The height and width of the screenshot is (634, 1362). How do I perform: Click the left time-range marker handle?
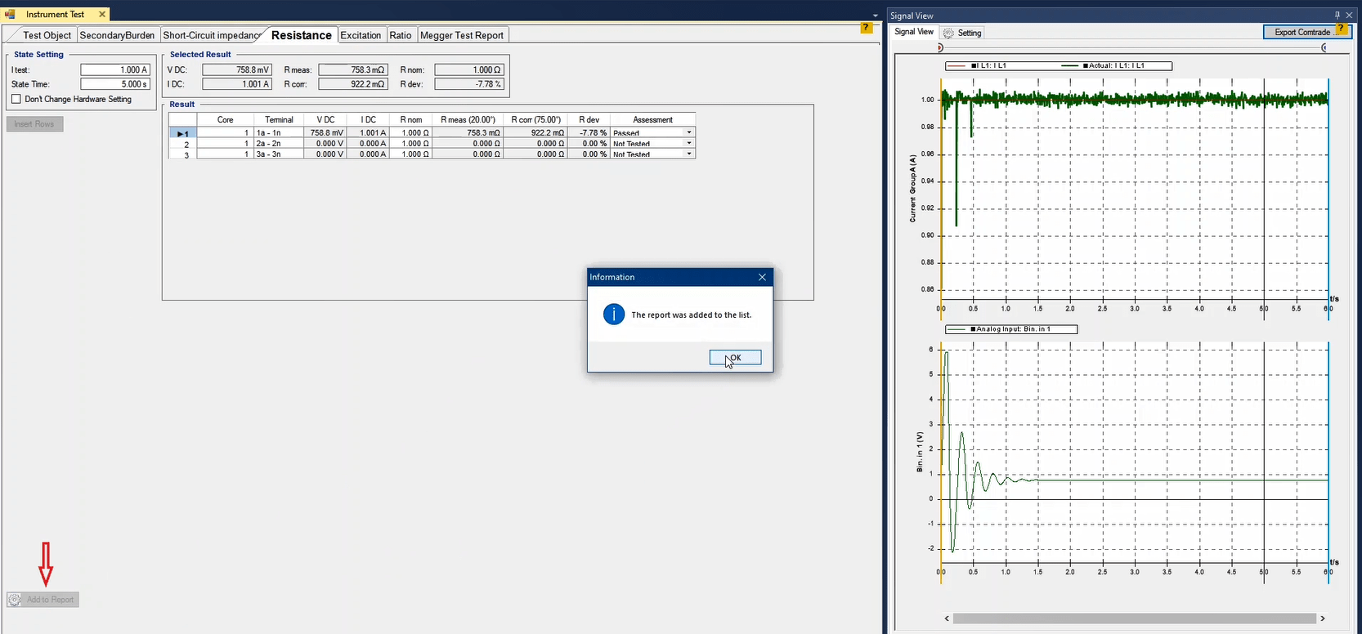940,47
